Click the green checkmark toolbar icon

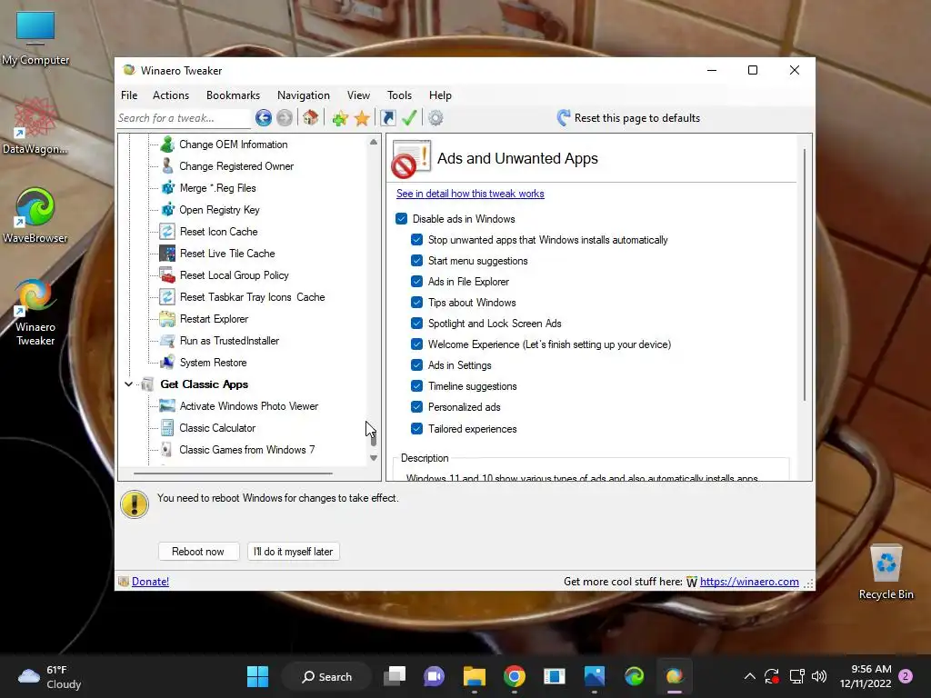pos(409,118)
